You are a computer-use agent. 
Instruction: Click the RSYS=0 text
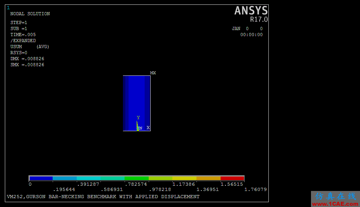click(x=18, y=53)
